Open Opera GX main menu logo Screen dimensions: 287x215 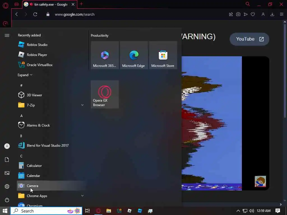coord(6,6)
